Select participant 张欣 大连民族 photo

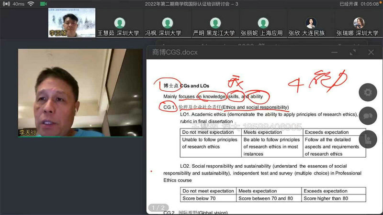(x=310, y=23)
